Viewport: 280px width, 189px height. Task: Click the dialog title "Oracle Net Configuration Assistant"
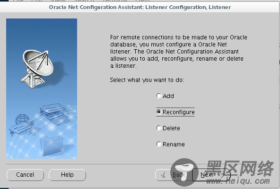click(96, 7)
